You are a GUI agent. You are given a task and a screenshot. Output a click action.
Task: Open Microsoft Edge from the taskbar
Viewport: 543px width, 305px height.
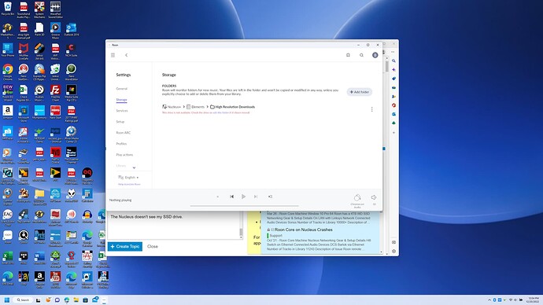click(x=66, y=299)
